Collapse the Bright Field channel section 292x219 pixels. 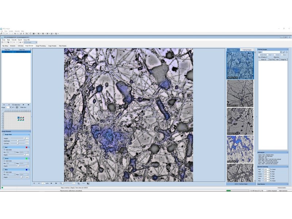tap(29, 134)
